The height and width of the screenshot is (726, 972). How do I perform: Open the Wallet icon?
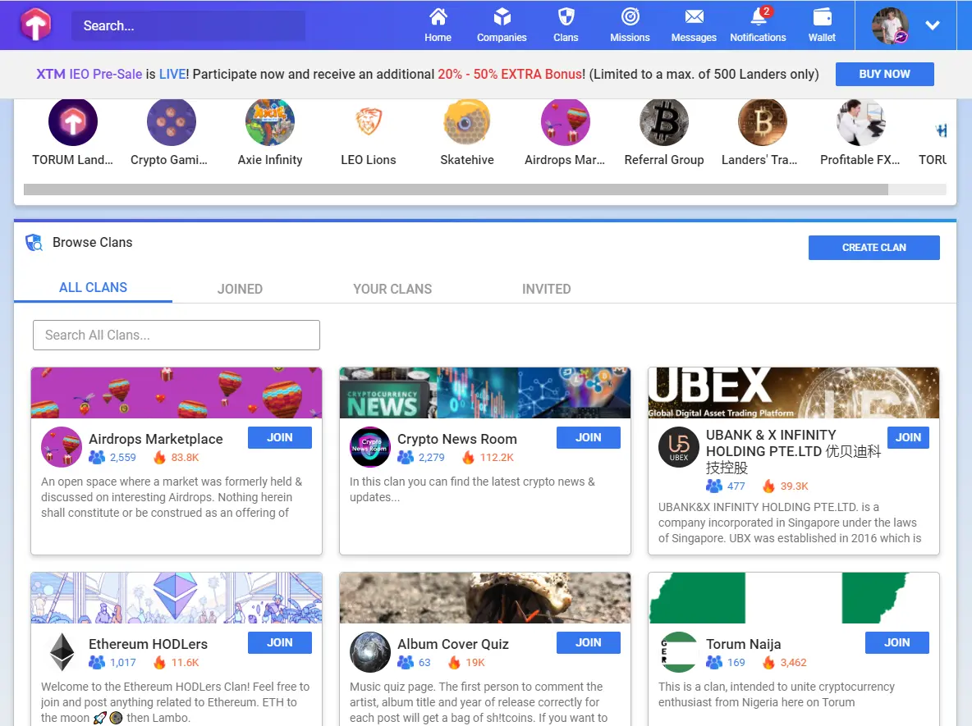click(x=822, y=16)
